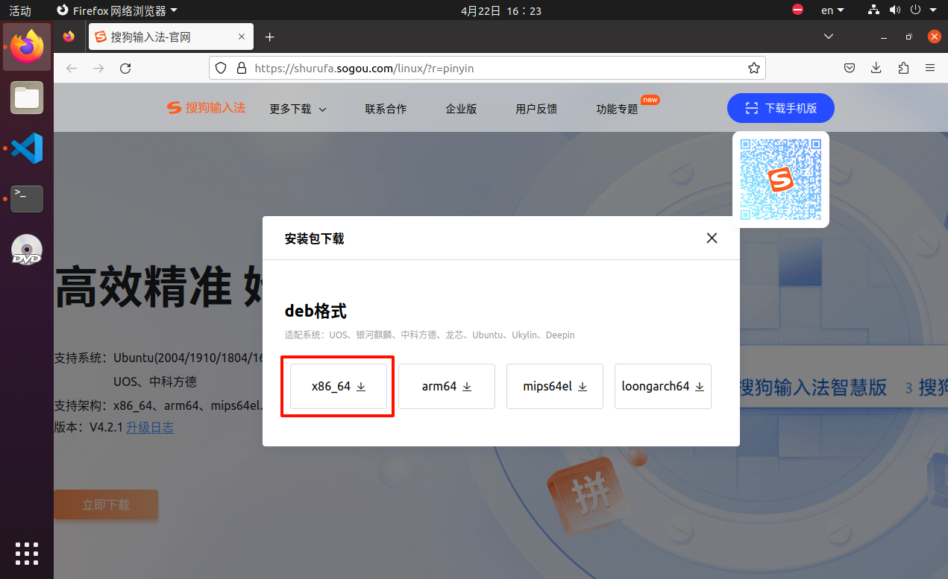
Task: Close the 安装包下载 dialog
Action: pyautogui.click(x=712, y=238)
